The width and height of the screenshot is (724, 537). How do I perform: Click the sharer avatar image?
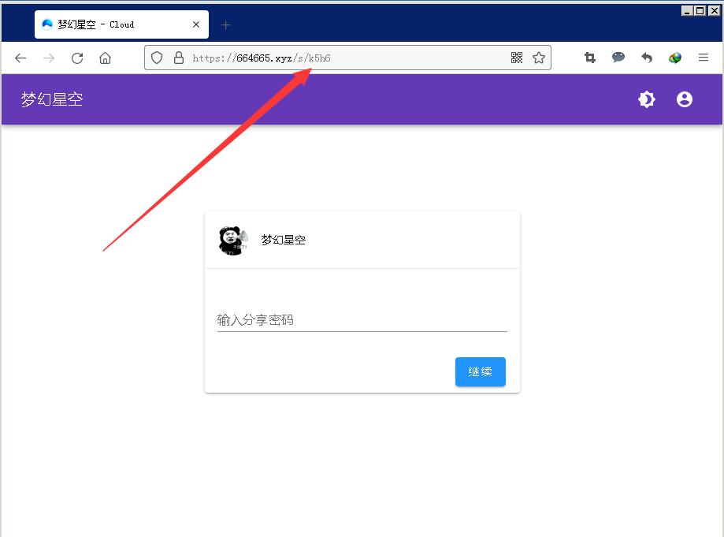point(232,240)
